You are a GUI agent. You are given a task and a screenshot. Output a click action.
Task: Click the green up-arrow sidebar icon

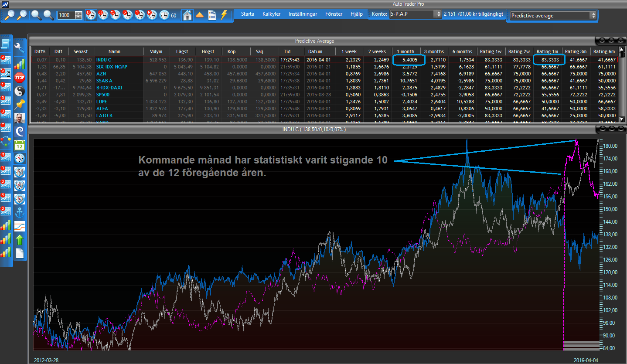tap(20, 240)
